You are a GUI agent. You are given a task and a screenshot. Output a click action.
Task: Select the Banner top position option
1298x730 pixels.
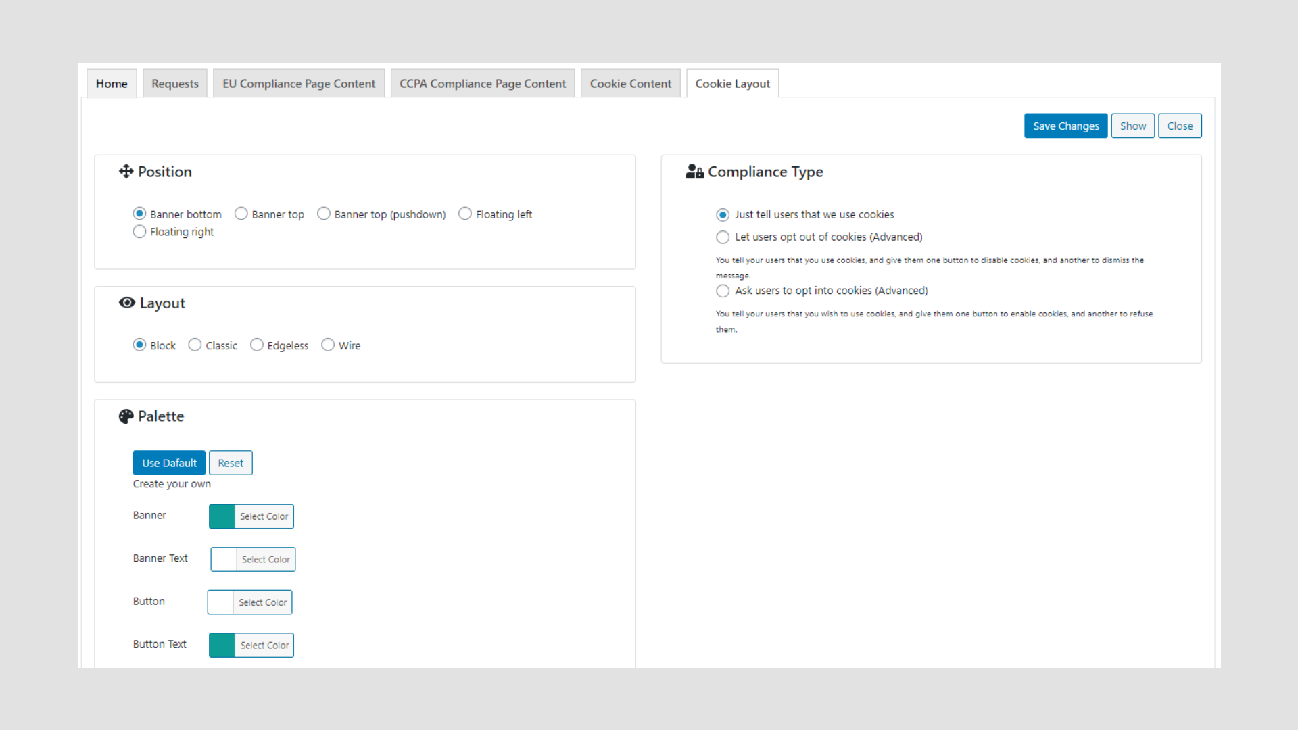(241, 214)
